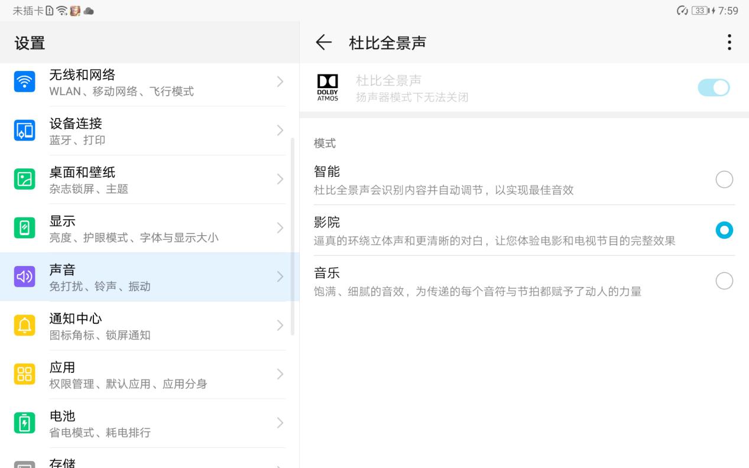Tap the 蓝牙、打印 subtitle
This screenshot has width=749, height=468.
pos(77,140)
